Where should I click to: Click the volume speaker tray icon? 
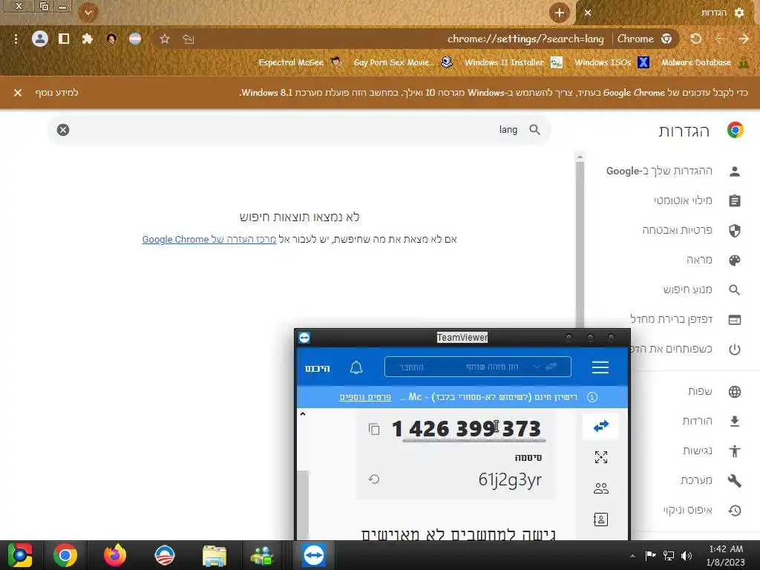pos(687,556)
